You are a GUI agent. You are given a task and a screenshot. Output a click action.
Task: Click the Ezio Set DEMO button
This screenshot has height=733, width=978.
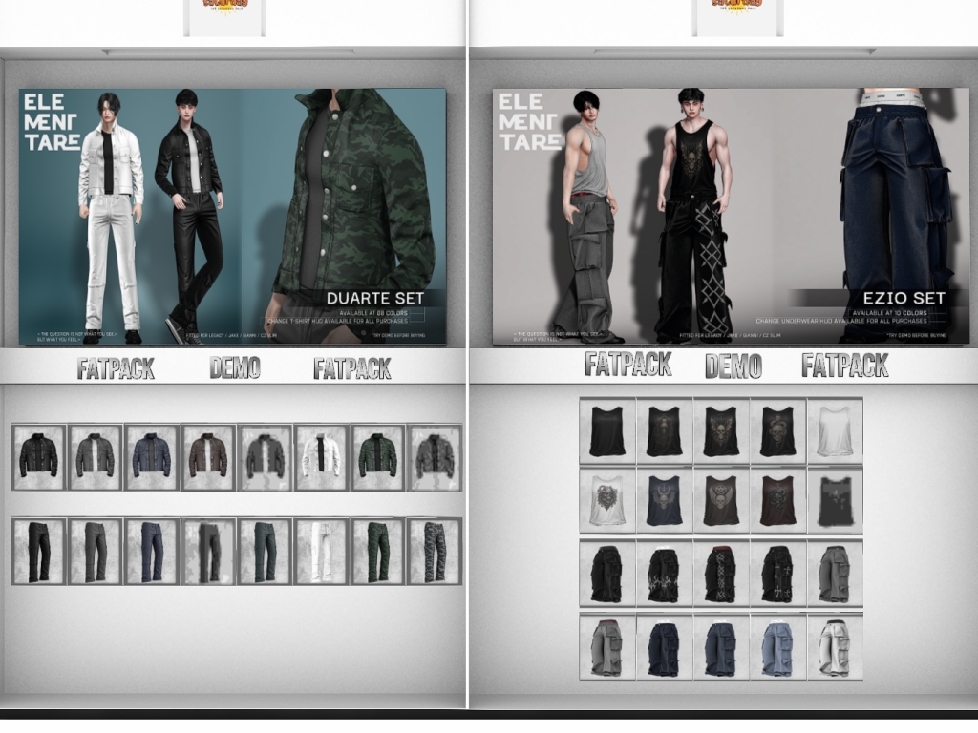click(x=733, y=366)
